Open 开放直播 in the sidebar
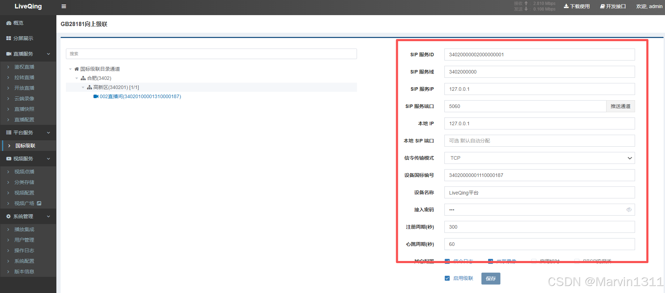 tap(24, 88)
